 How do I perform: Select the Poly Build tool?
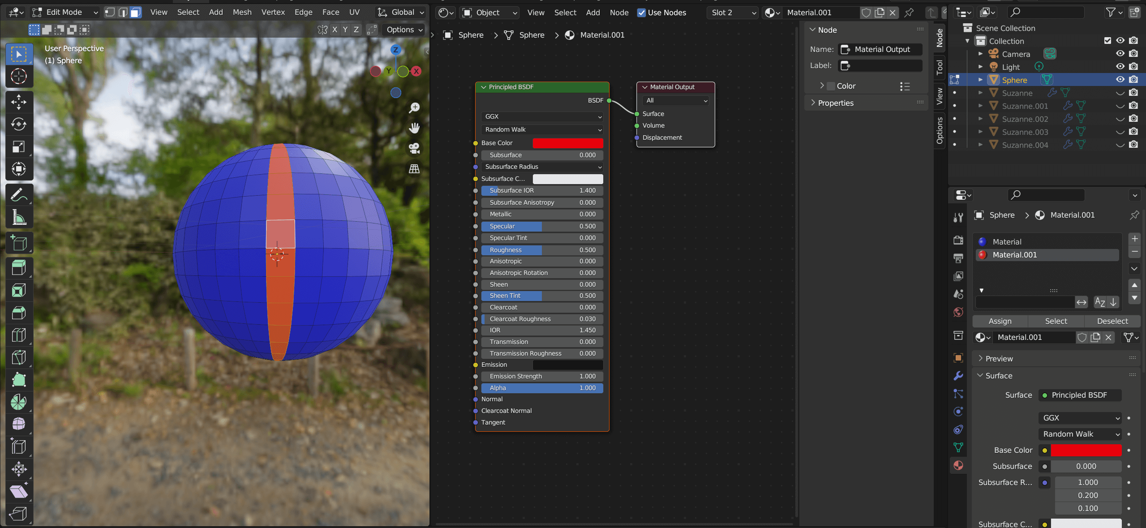click(19, 380)
